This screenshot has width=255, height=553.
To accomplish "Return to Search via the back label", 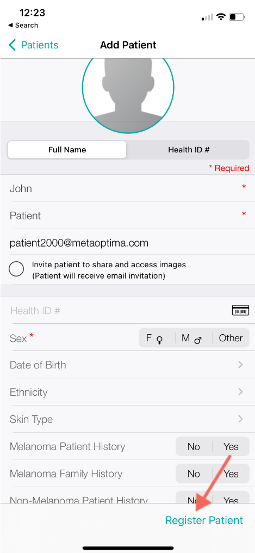I will point(23,26).
